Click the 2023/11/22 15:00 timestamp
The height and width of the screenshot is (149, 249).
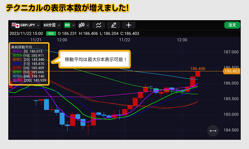click(x=26, y=33)
